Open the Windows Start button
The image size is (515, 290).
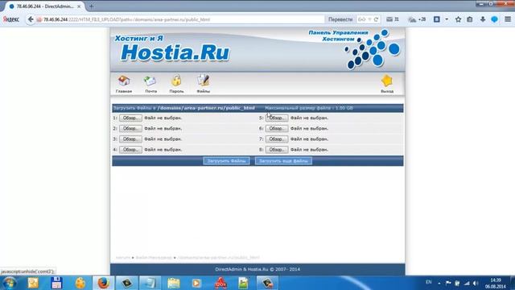9,283
